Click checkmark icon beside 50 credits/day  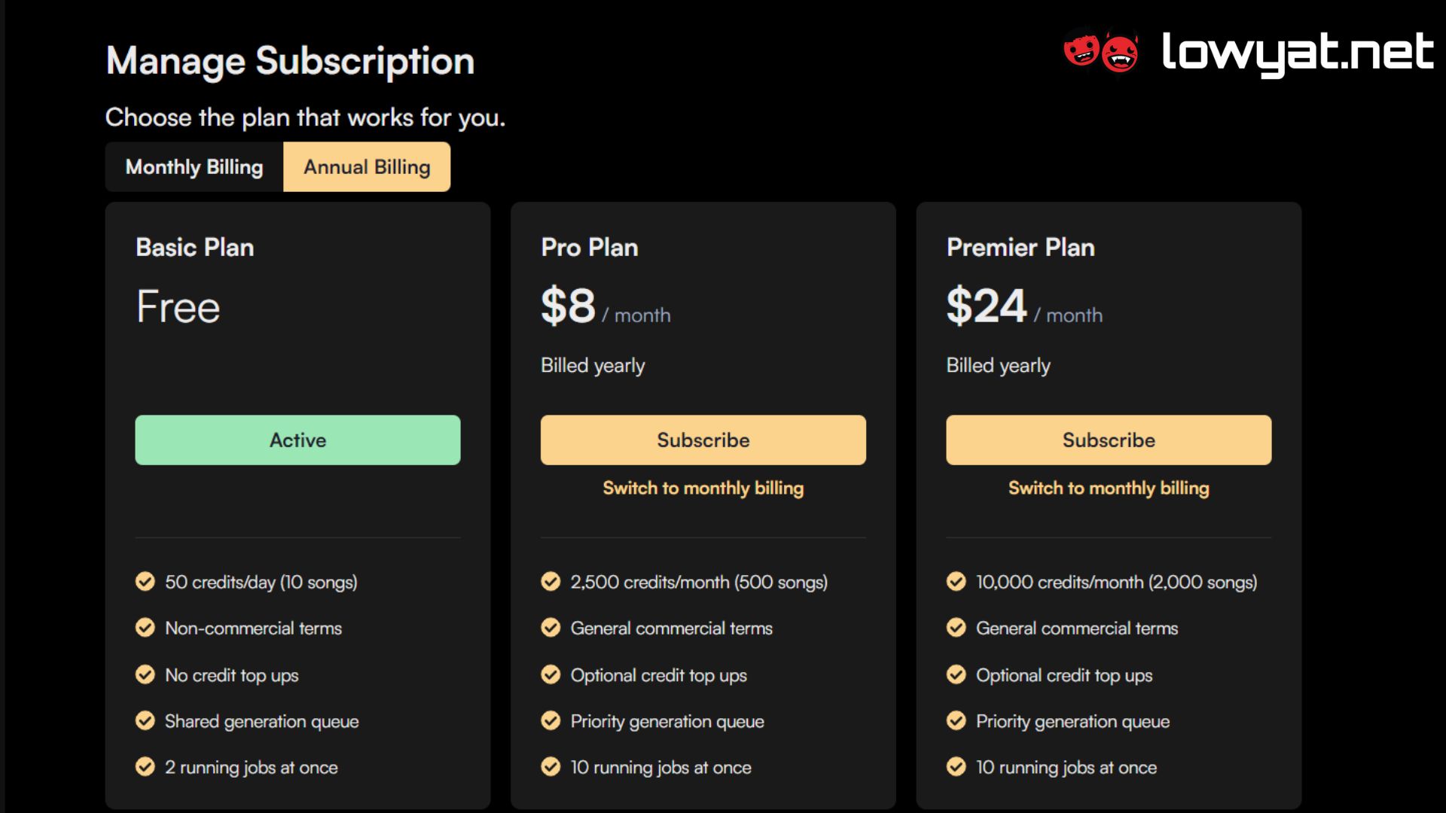click(x=145, y=582)
